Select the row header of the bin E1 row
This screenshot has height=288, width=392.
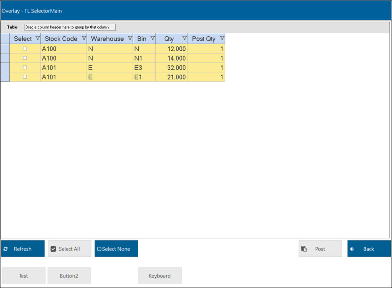pyautogui.click(x=5, y=77)
